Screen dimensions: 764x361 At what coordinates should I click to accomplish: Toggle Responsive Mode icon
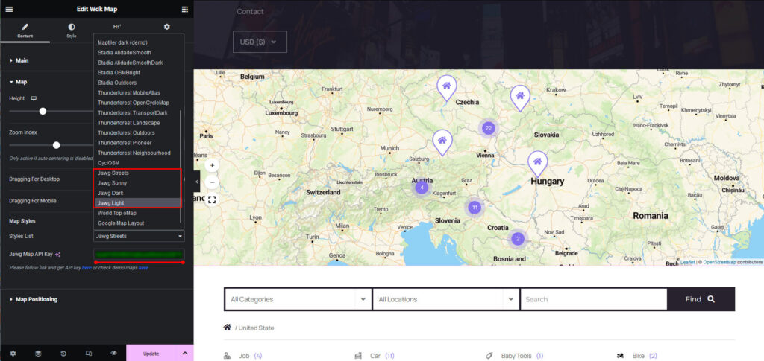pos(89,354)
